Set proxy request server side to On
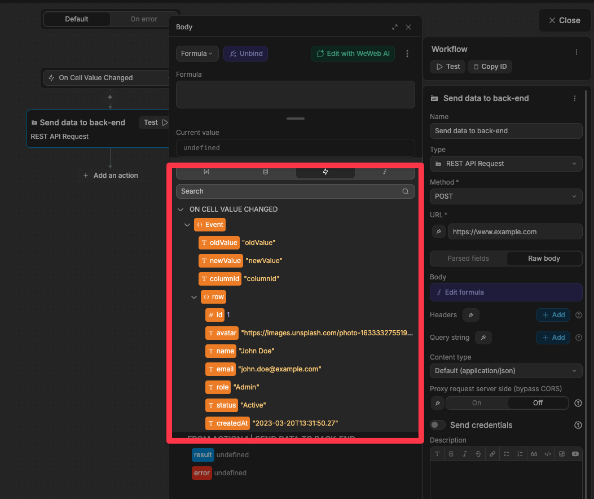 (x=477, y=403)
